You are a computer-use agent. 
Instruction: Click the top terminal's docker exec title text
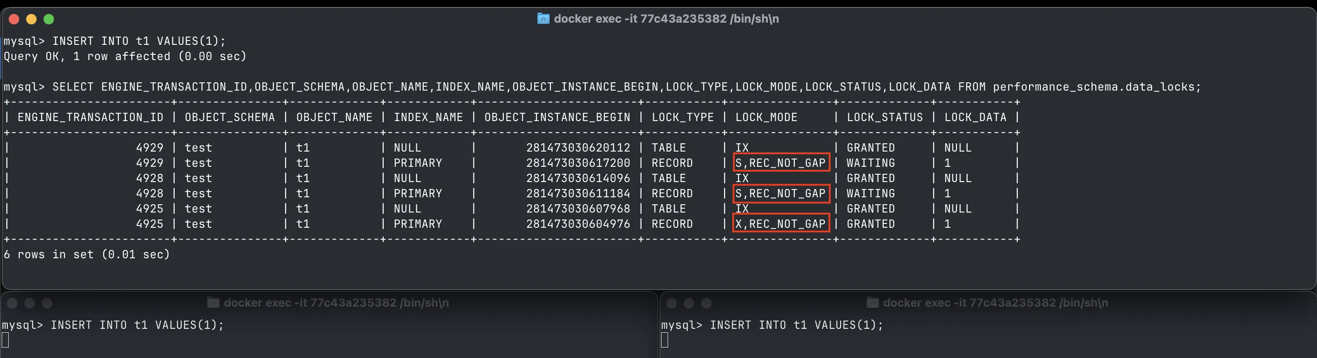[666, 19]
